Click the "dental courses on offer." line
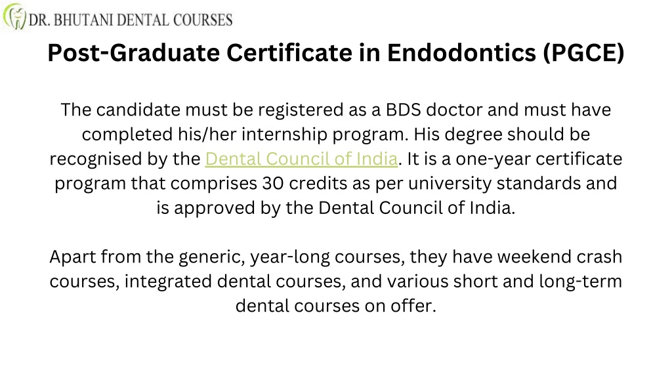The width and height of the screenshot is (672, 378). point(335,306)
